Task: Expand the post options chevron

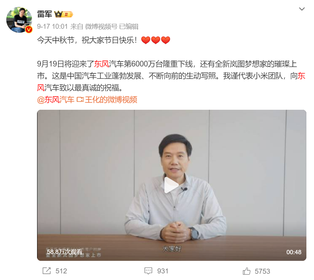Action: [x=301, y=9]
